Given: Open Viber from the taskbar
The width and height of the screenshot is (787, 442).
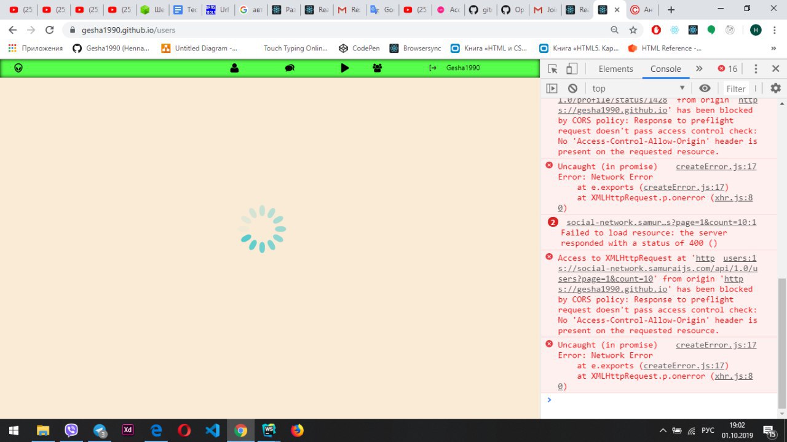Looking at the screenshot, I should [71, 430].
